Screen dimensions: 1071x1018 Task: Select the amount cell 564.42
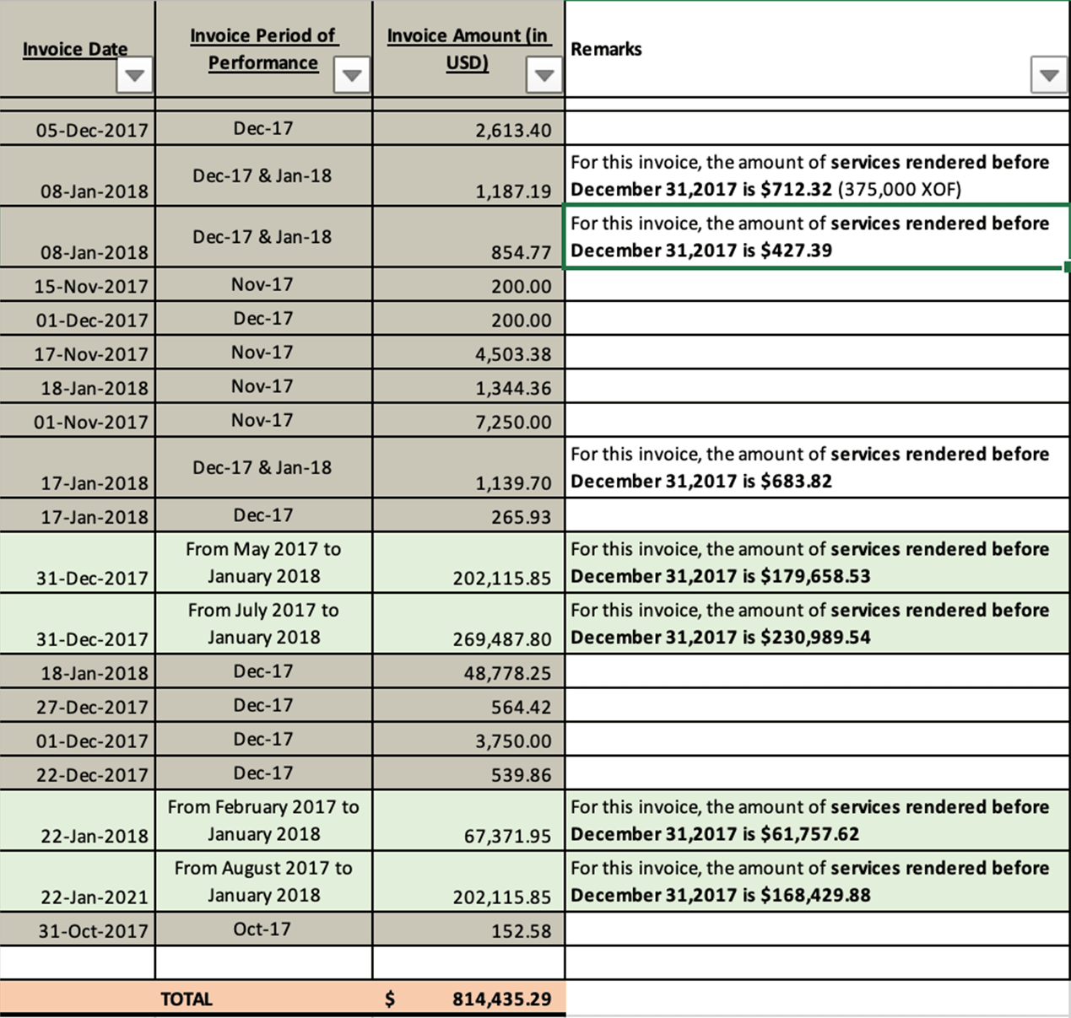click(468, 705)
